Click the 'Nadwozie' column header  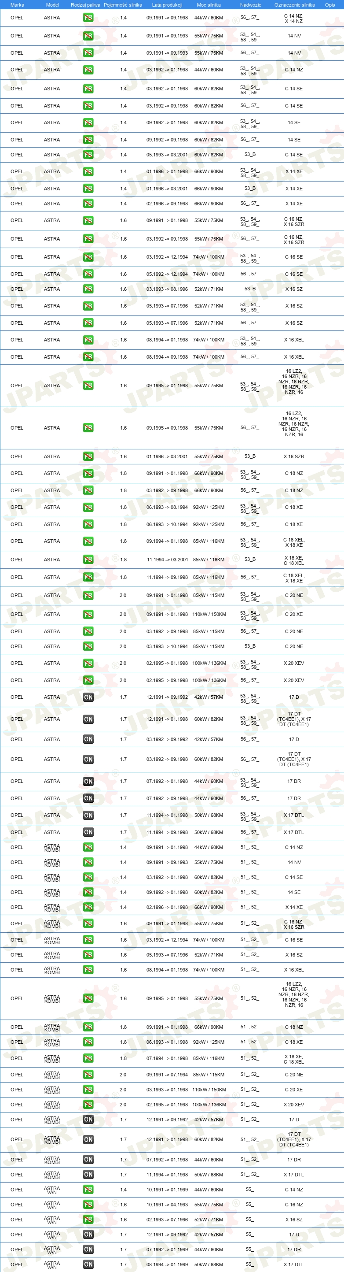(x=250, y=5)
